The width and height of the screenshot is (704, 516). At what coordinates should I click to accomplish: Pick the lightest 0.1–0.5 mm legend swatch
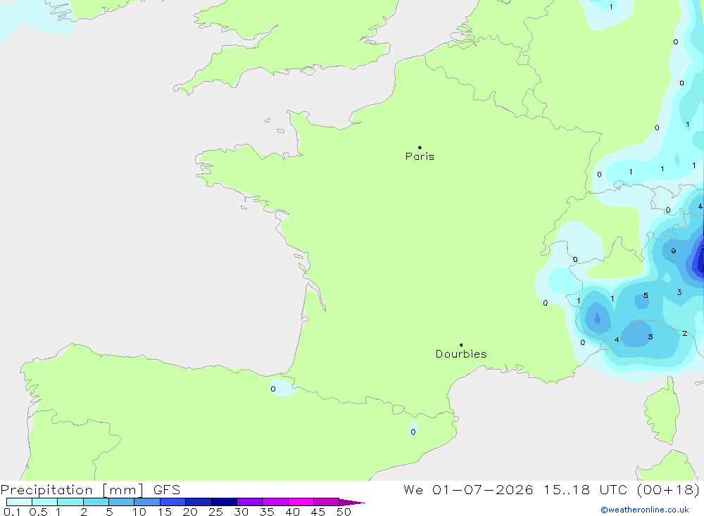coord(19,502)
